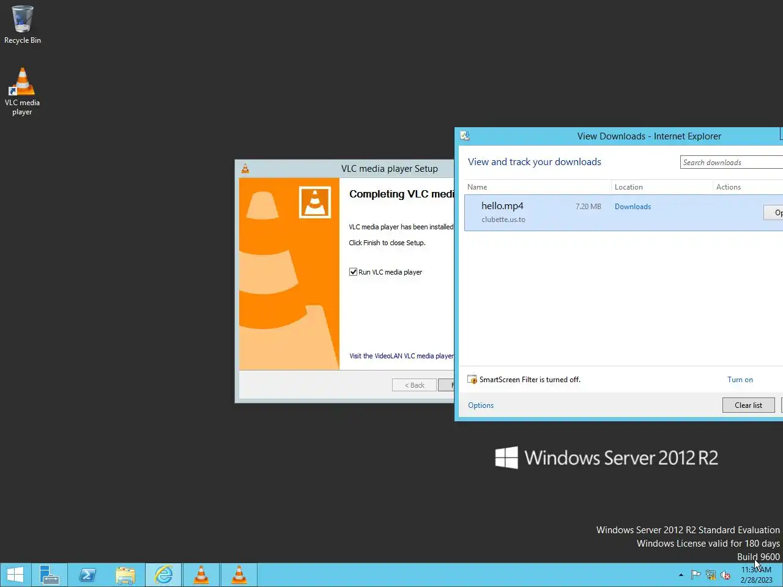This screenshot has height=587, width=783.
Task: Click the Back button in VLC Setup
Action: [414, 385]
